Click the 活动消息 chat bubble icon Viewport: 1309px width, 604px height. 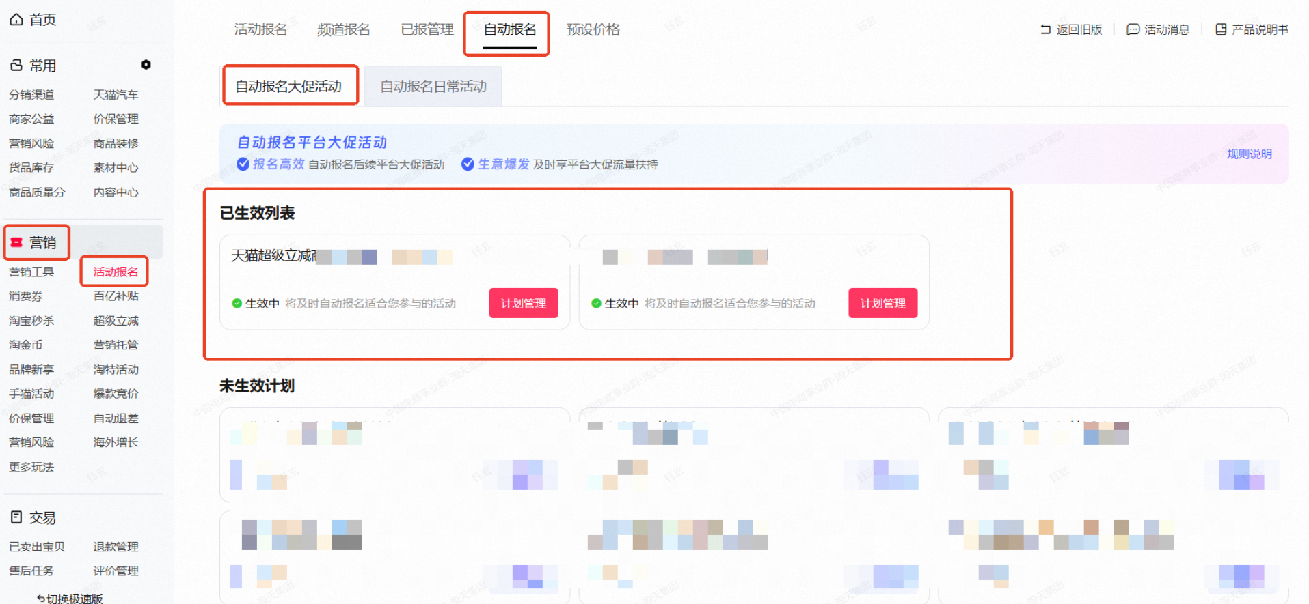(x=1133, y=29)
